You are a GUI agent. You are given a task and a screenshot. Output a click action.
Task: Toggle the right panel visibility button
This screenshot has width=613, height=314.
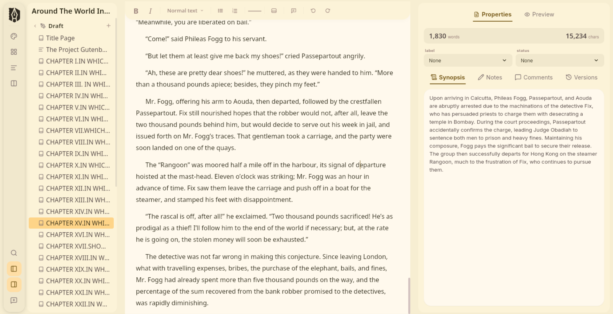click(x=14, y=284)
